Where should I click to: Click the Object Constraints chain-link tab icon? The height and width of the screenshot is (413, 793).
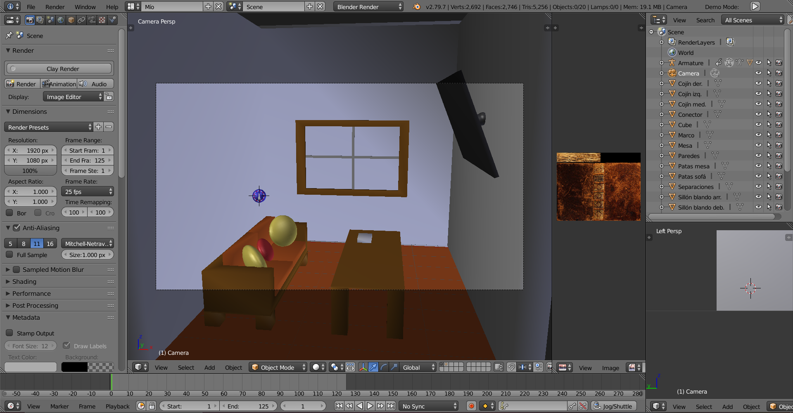coord(81,20)
